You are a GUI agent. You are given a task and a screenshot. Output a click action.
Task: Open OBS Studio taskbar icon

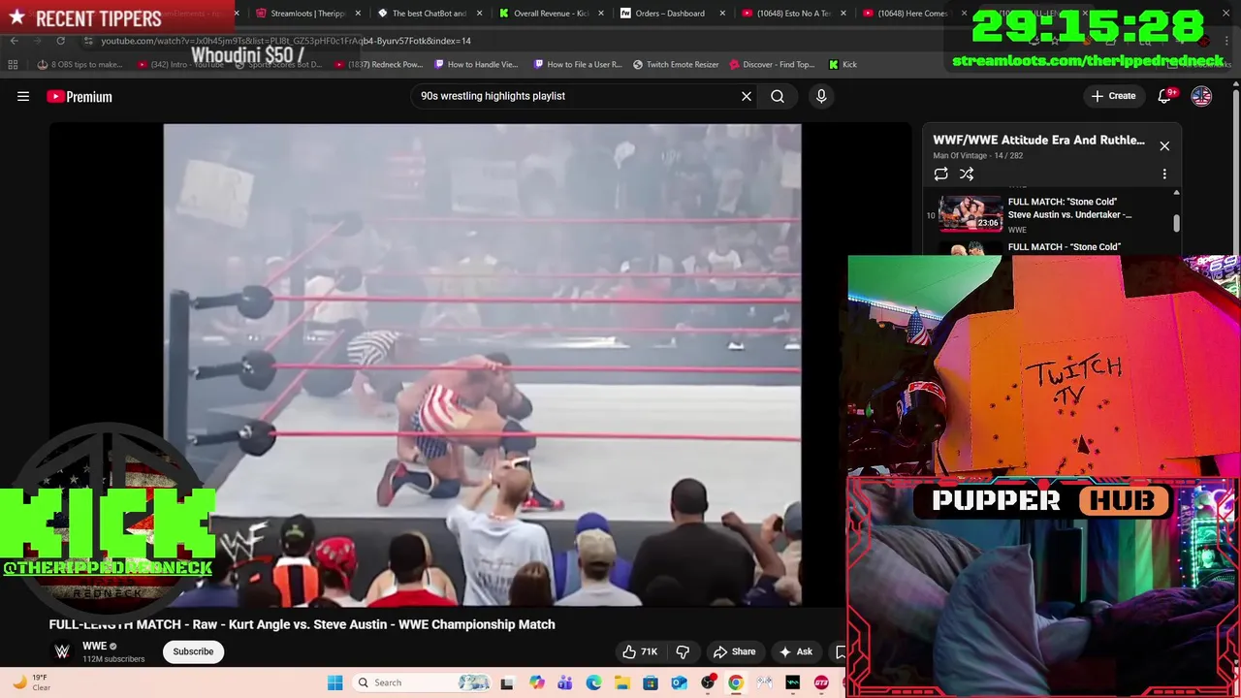pos(708,682)
